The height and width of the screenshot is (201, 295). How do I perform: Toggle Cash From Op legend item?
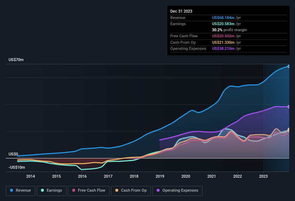tap(130, 191)
